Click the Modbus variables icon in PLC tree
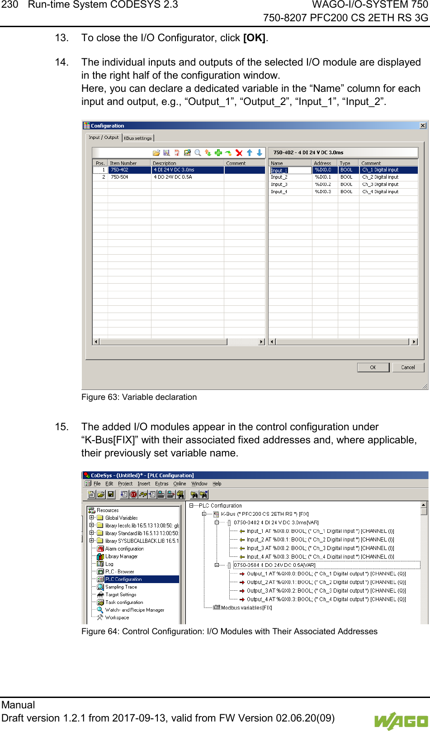The height and width of the screenshot is (731, 430). [217, 608]
